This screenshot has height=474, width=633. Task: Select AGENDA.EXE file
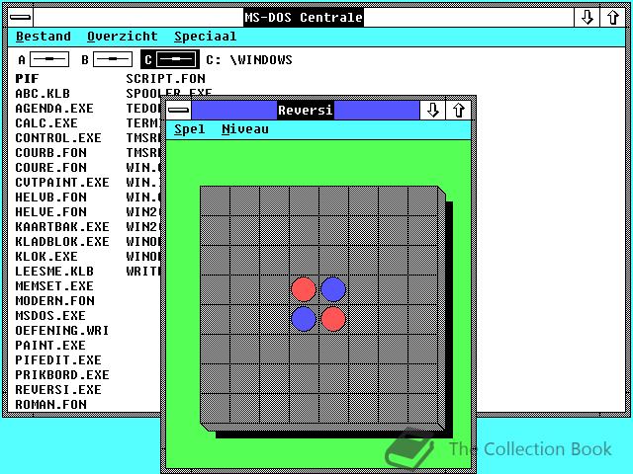[x=54, y=109]
